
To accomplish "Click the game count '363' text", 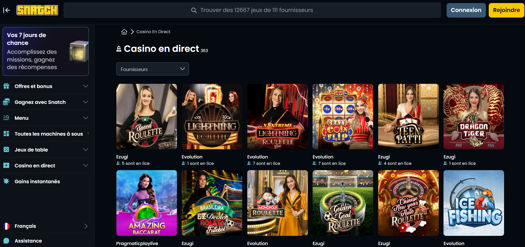I will [x=204, y=51].
